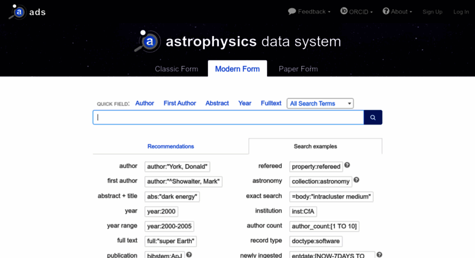The height and width of the screenshot is (258, 475).
Task: Select the Search examples tab
Action: click(315, 146)
